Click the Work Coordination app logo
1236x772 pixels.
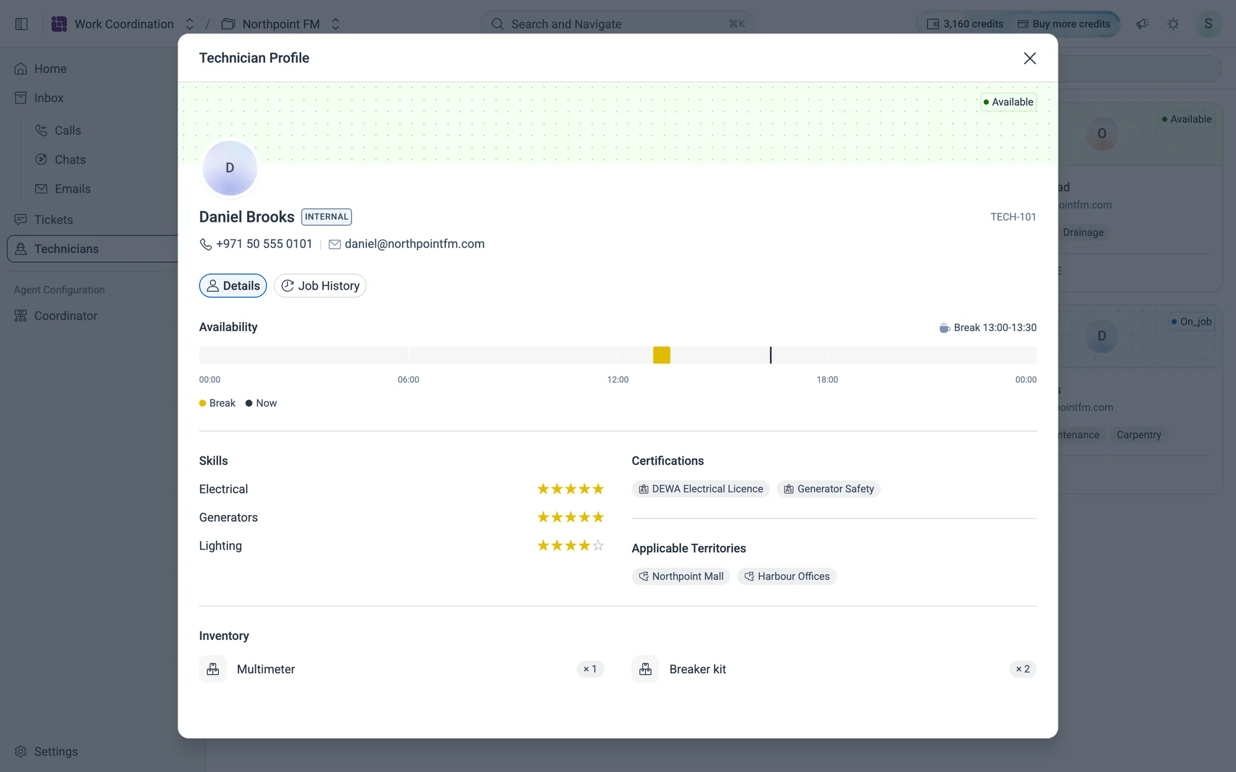pyautogui.click(x=59, y=24)
